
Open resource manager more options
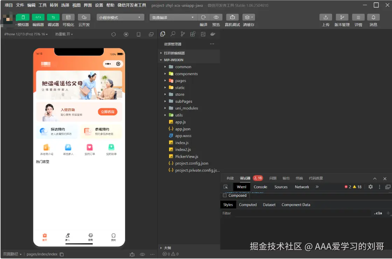[212, 44]
